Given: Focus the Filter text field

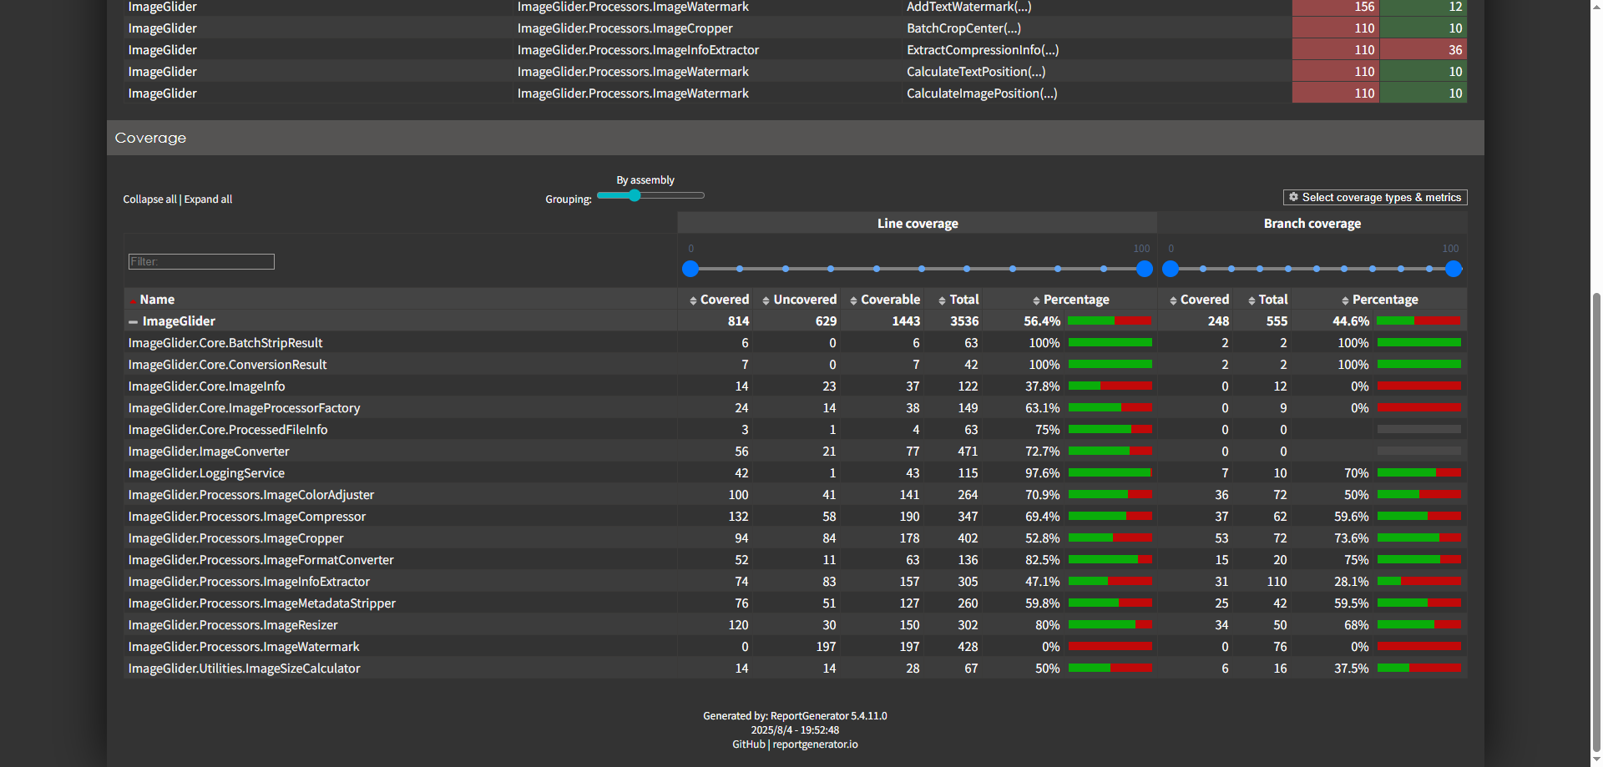Looking at the screenshot, I should tap(201, 262).
